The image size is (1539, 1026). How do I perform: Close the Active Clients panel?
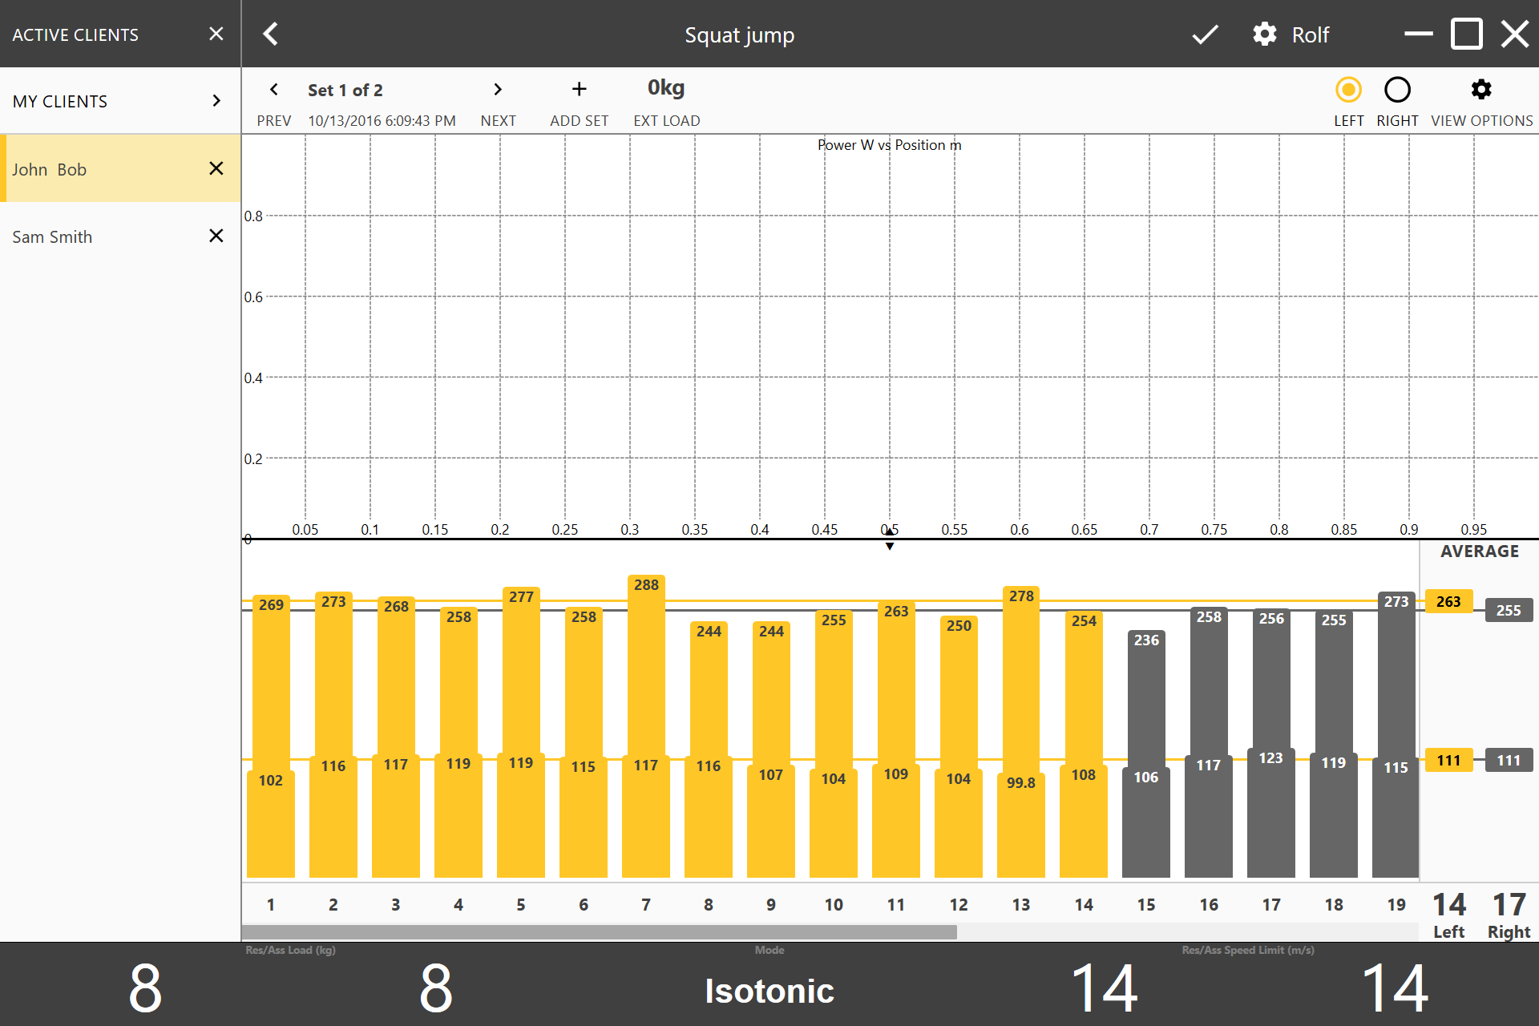click(x=216, y=34)
